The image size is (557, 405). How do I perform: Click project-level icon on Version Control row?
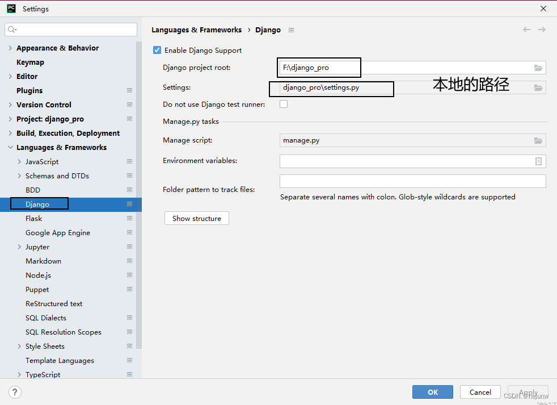(130, 105)
